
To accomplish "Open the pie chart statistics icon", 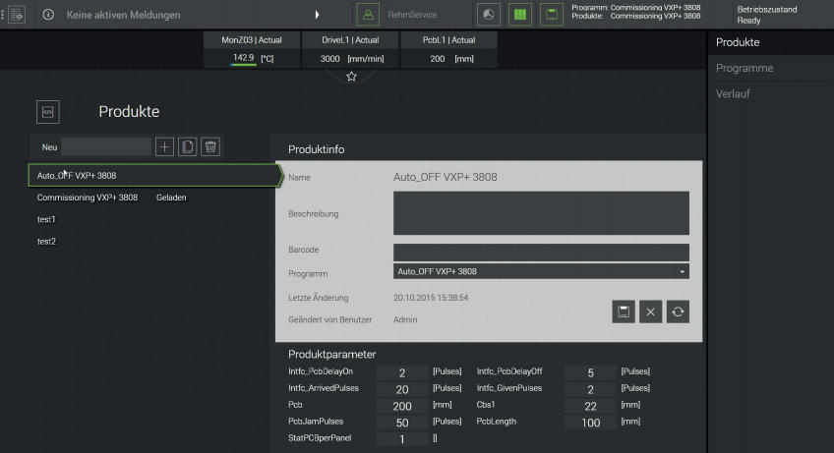I will [x=489, y=15].
